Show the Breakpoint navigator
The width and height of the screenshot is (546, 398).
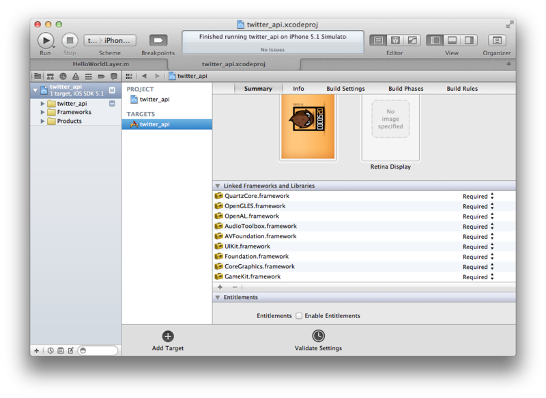(101, 76)
